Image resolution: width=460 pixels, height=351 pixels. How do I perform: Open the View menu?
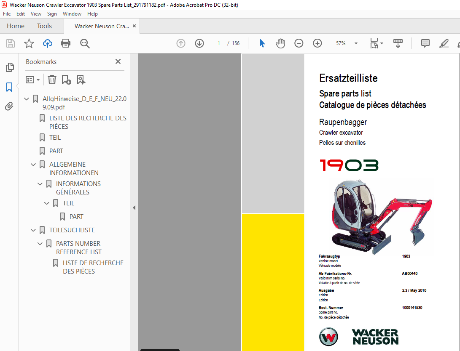coord(36,14)
